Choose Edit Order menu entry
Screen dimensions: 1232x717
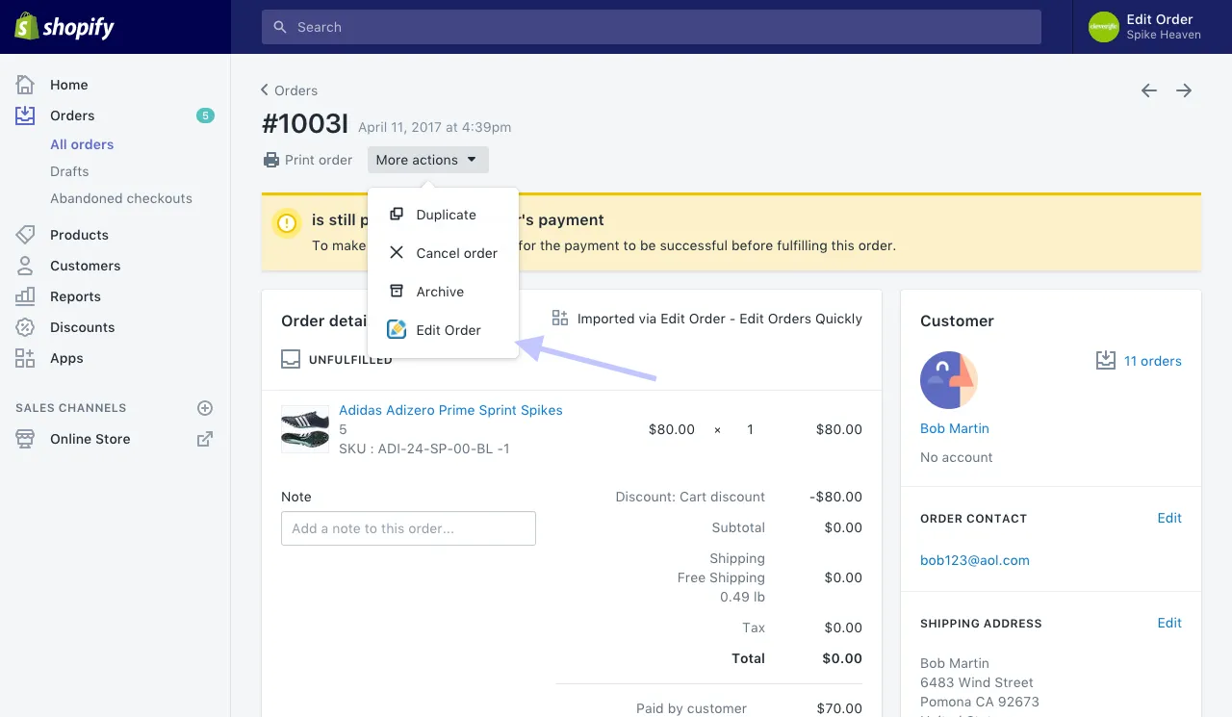pos(444,330)
